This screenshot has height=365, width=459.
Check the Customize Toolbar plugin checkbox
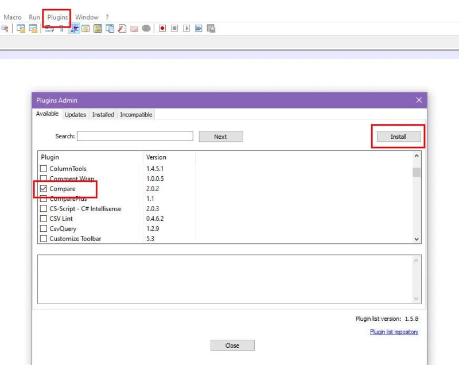tap(44, 238)
